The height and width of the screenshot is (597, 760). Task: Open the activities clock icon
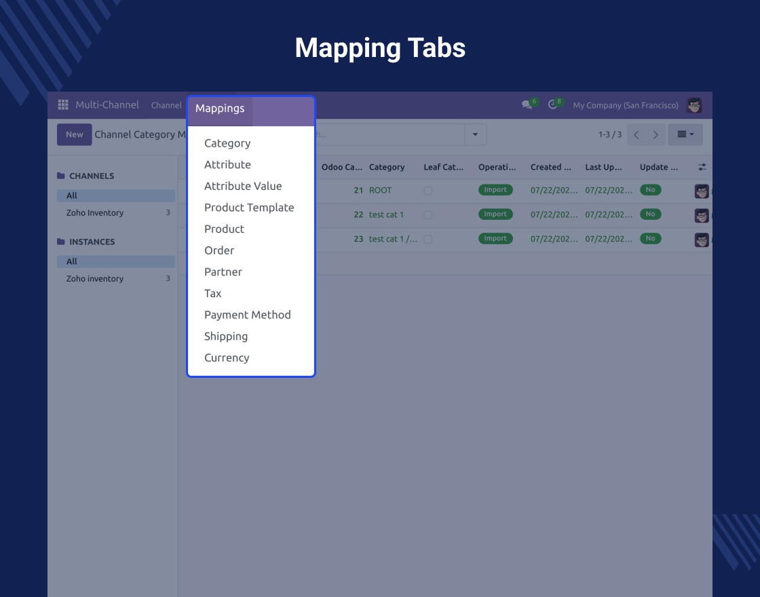[x=552, y=104]
